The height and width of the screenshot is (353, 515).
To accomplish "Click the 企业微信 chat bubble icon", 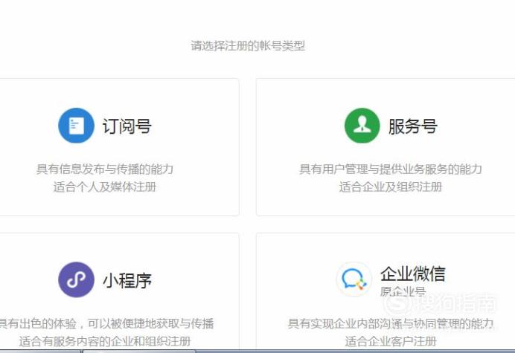I will [x=354, y=279].
